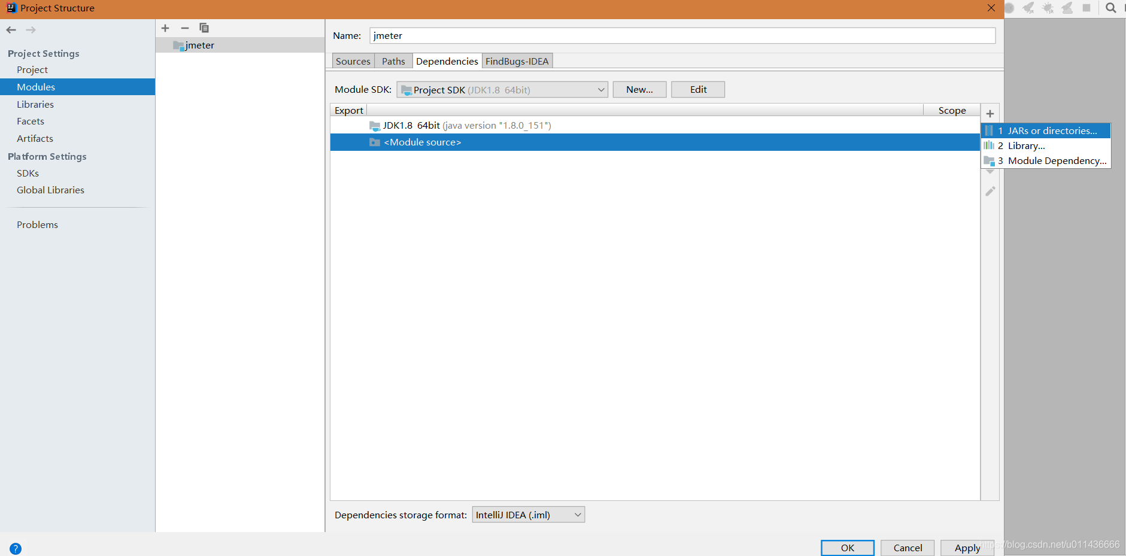Open Artifacts settings
Screen dimensions: 1126x556
tap(35, 138)
